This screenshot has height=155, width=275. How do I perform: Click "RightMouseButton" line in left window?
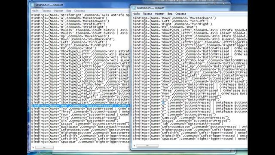point(80,133)
